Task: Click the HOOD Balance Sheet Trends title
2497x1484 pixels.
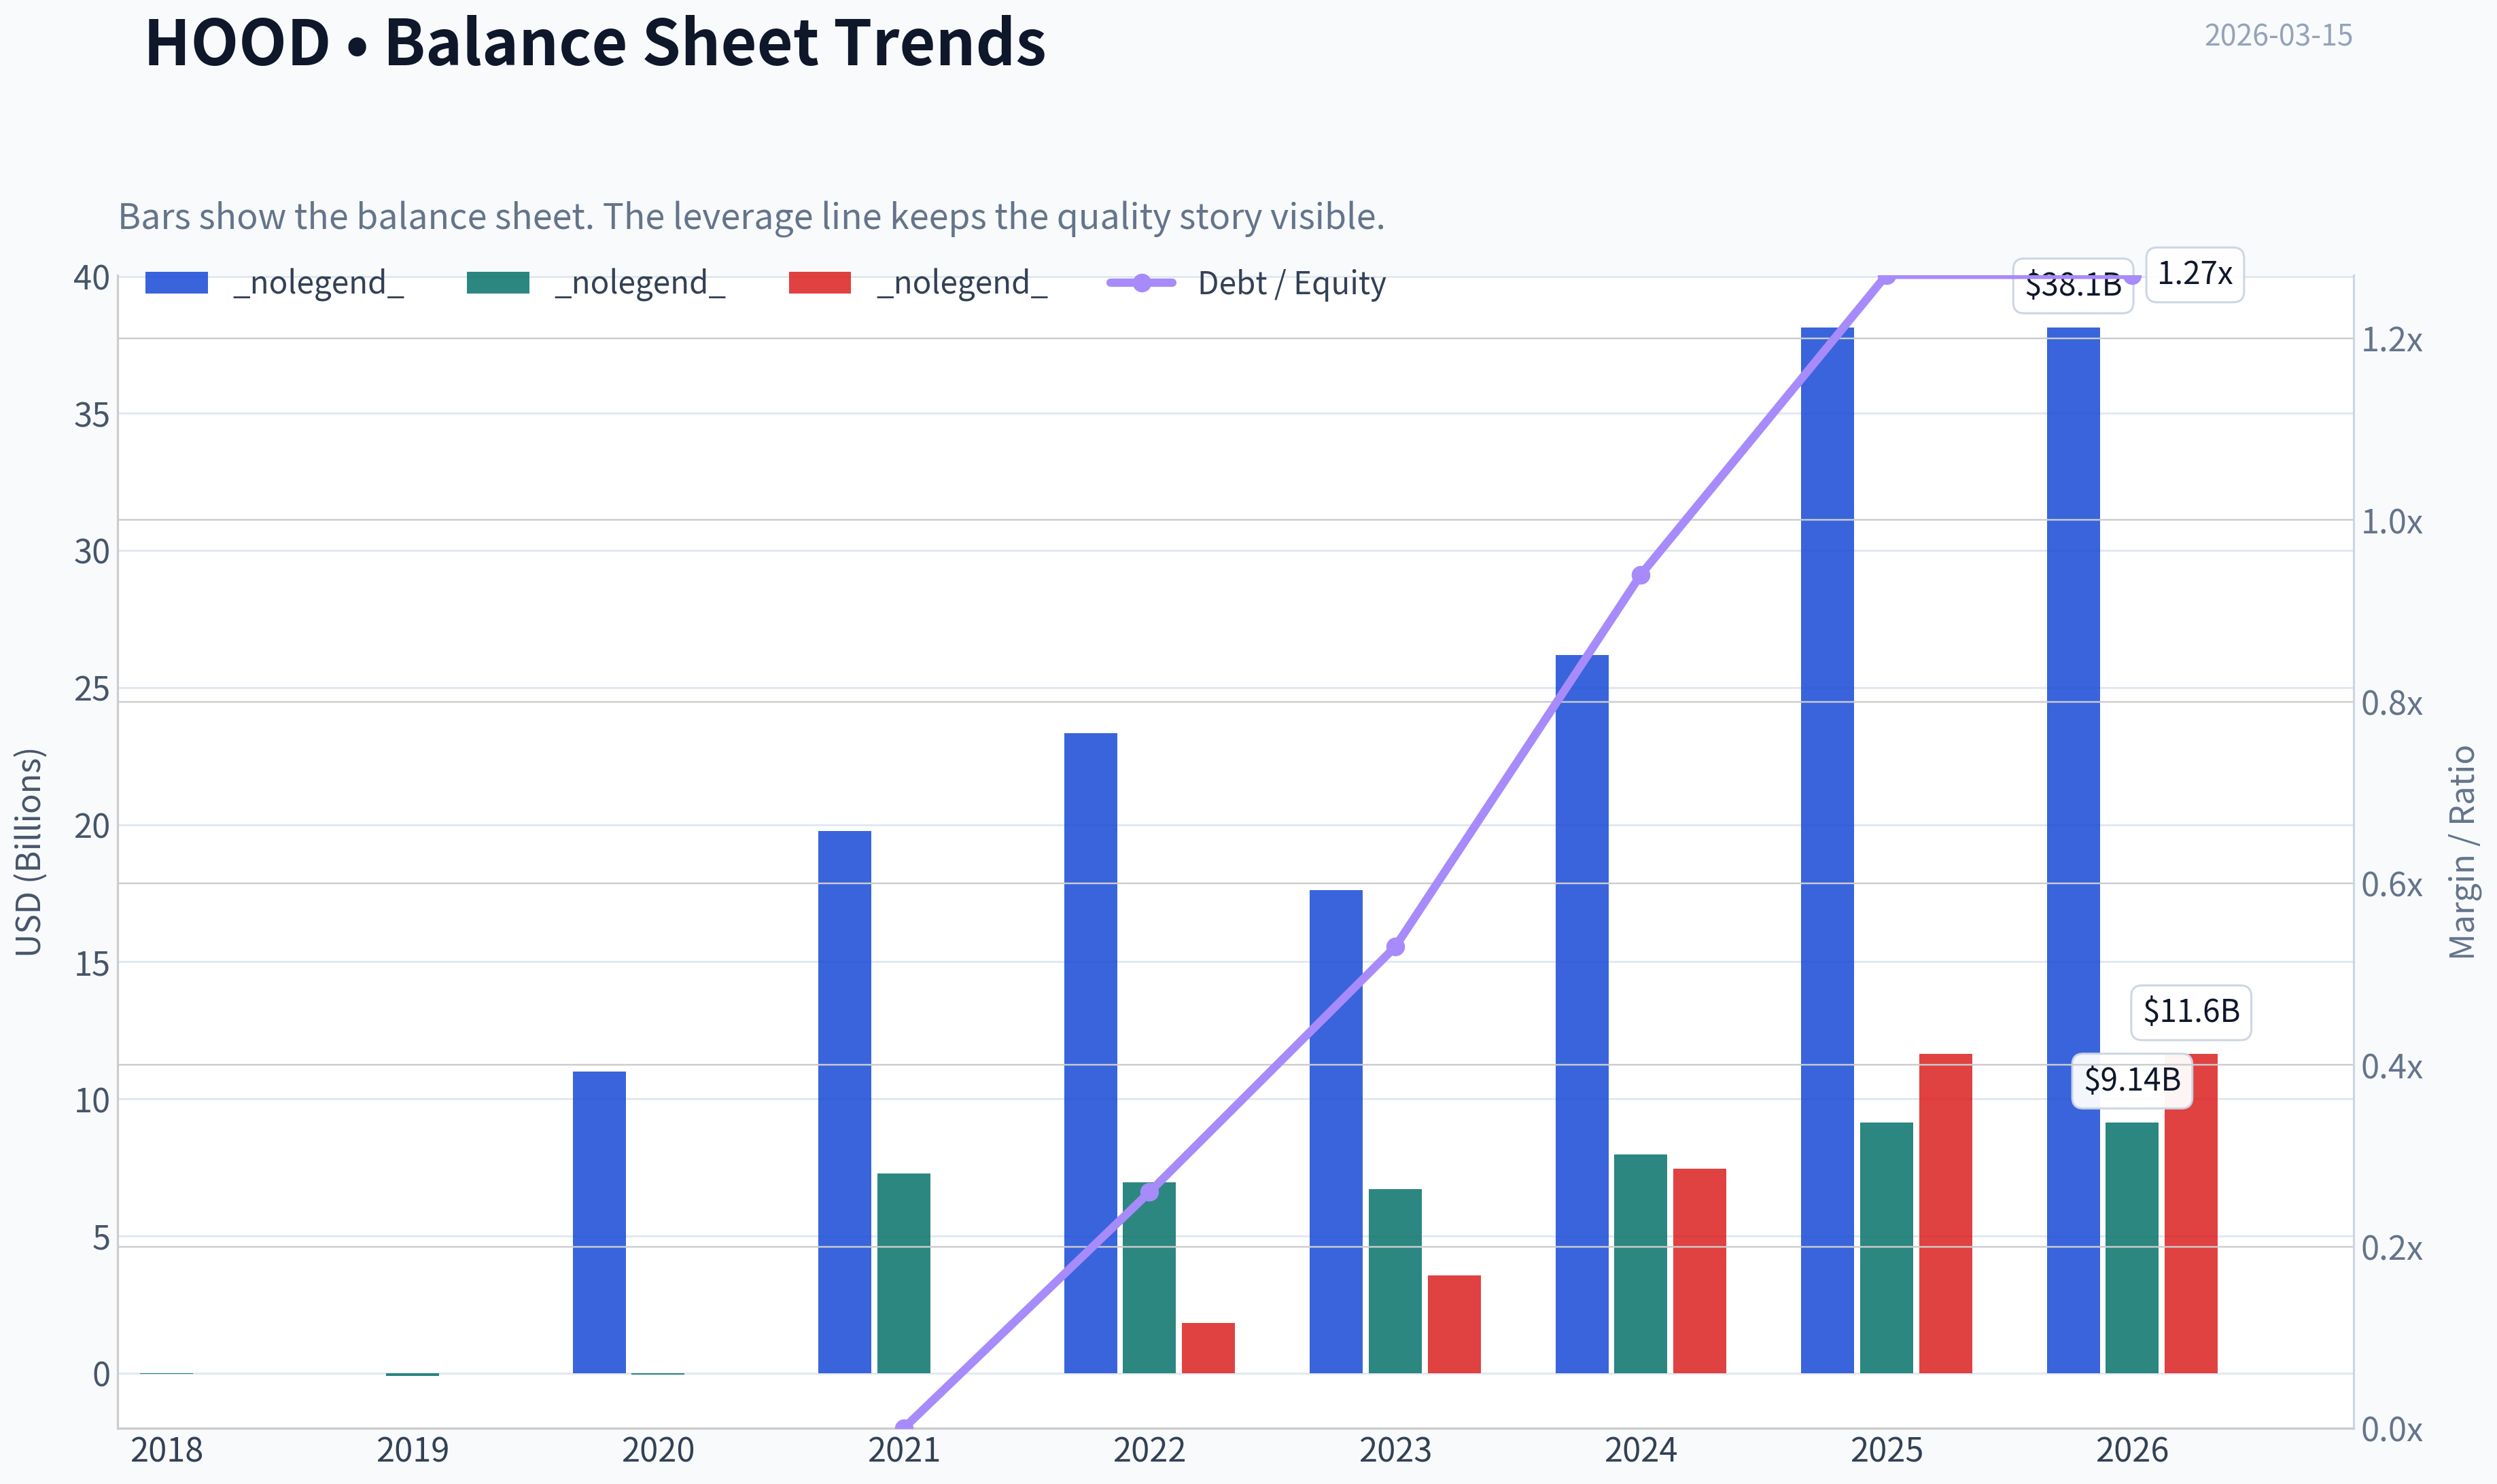Action: point(595,42)
